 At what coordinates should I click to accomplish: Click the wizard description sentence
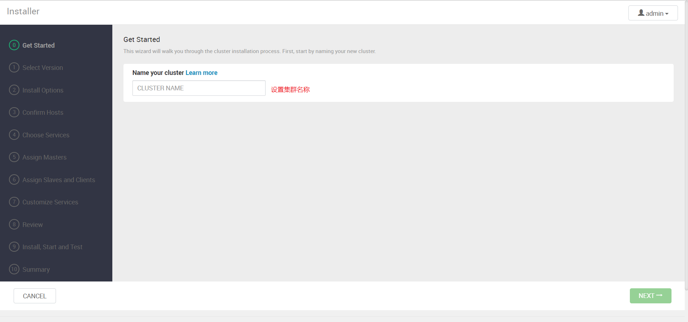250,51
